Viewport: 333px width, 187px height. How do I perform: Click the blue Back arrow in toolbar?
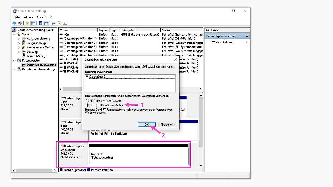15,23
